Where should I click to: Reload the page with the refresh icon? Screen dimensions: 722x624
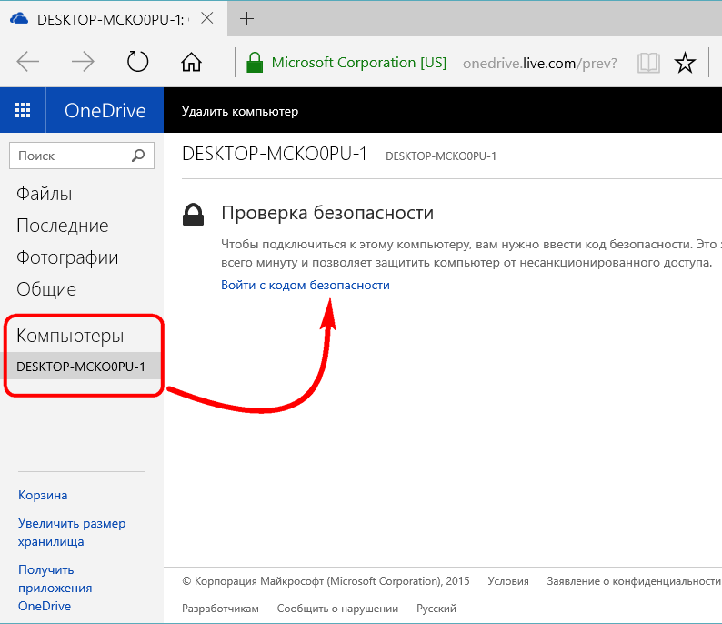pyautogui.click(x=137, y=62)
